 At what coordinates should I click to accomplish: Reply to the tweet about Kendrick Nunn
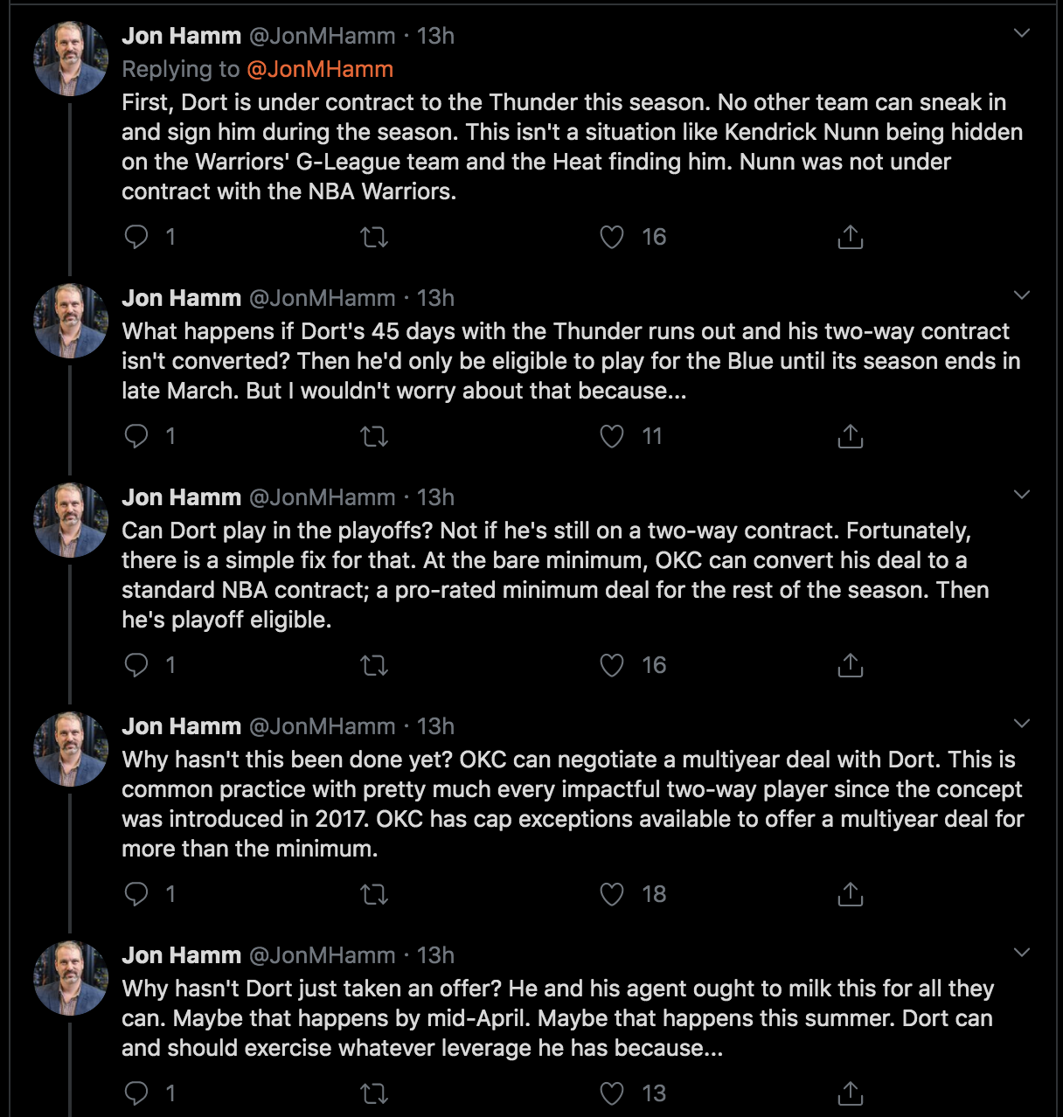(x=137, y=237)
